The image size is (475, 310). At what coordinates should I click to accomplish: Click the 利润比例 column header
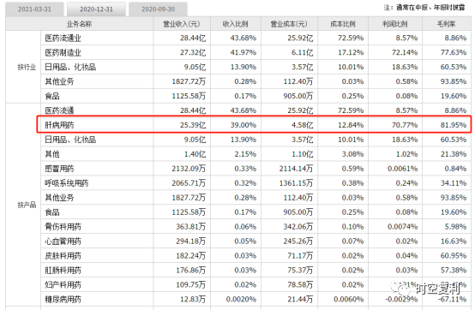click(395, 24)
